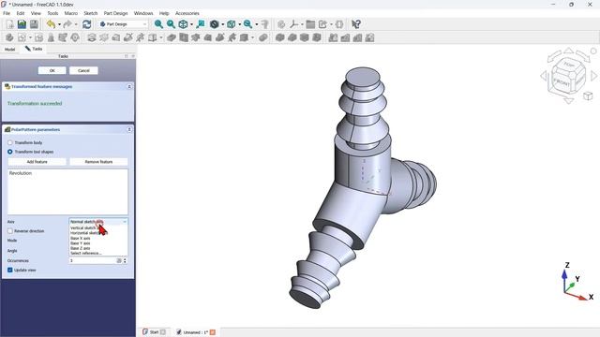
Task: Select Revolution in the feature list
Action: point(21,173)
